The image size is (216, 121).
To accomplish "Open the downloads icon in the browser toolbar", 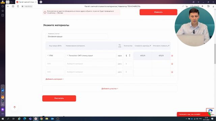I will (213, 6).
